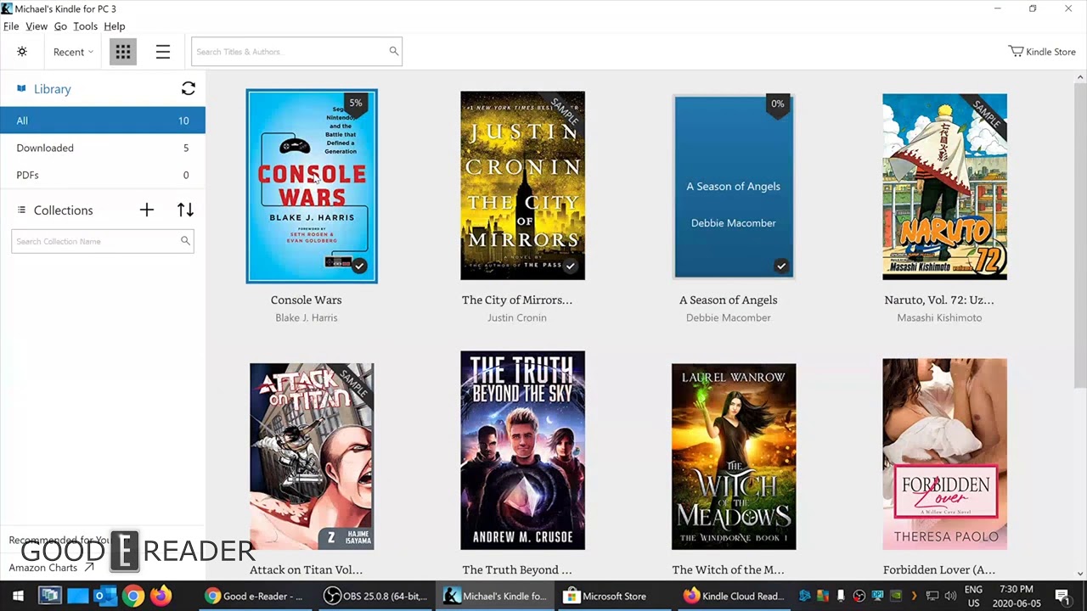The image size is (1087, 611).
Task: Show All library items
Action: pyautogui.click(x=103, y=121)
